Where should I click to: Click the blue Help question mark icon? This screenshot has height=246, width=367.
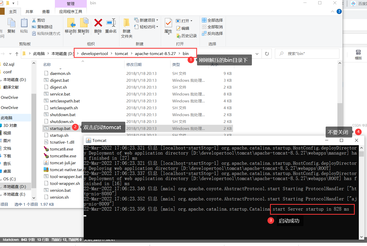[339, 11]
